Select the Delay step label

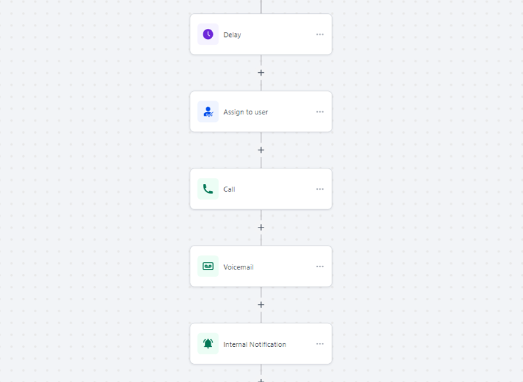(x=232, y=35)
